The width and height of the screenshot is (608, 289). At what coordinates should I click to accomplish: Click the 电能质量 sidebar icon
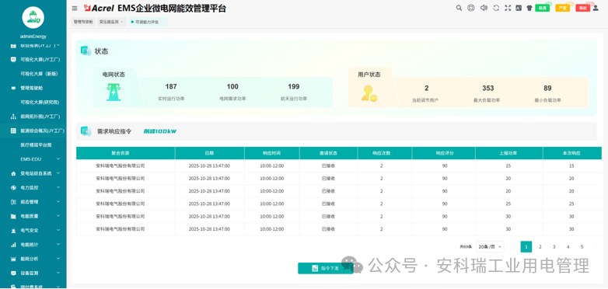coord(13,216)
